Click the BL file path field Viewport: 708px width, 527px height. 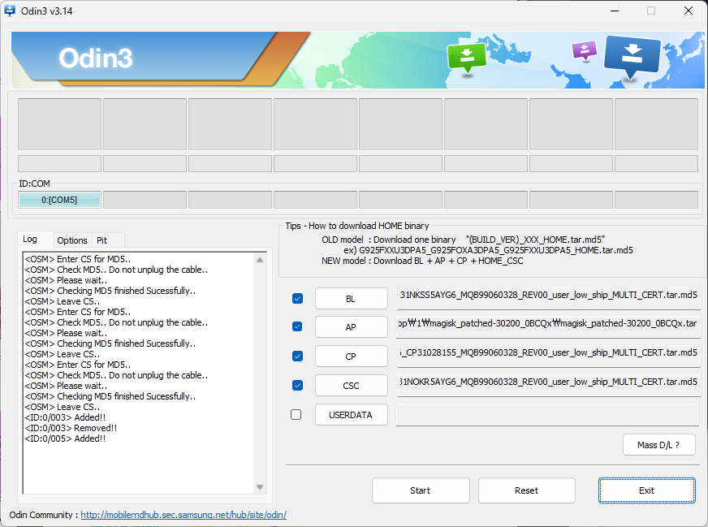click(549, 298)
